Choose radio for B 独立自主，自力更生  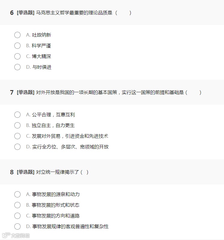(x=17, y=126)
